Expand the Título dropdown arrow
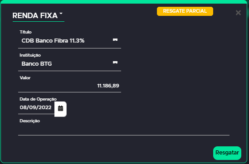 (x=115, y=40)
